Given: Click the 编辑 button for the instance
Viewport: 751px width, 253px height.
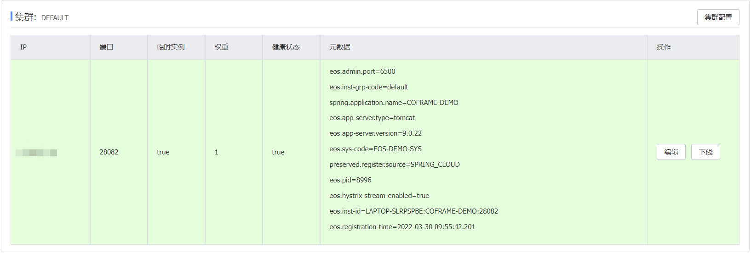Looking at the screenshot, I should pyautogui.click(x=671, y=152).
